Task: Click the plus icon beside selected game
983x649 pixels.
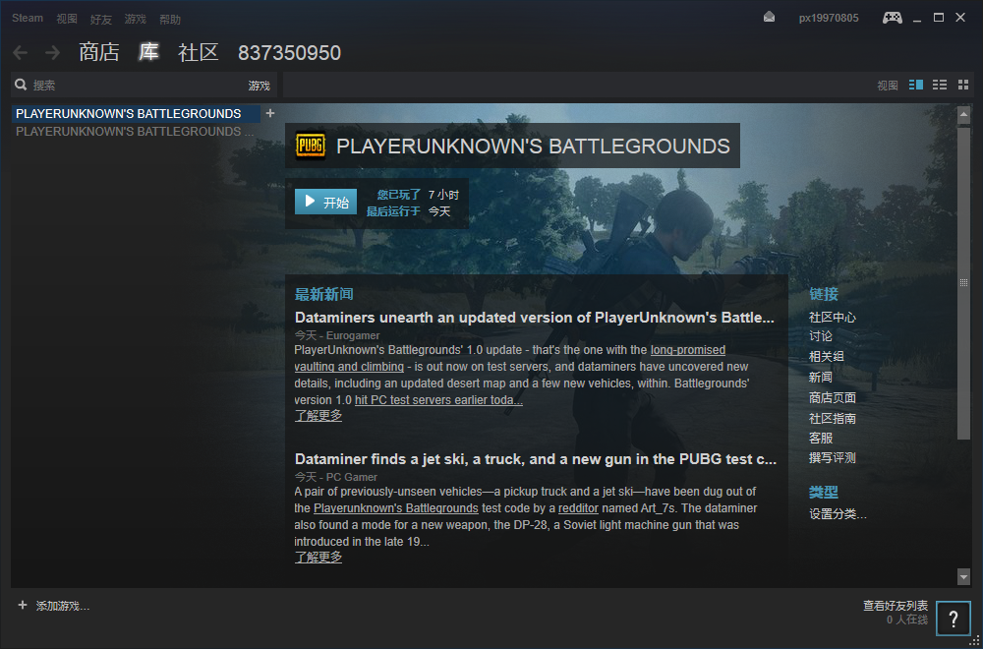Action: coord(270,113)
